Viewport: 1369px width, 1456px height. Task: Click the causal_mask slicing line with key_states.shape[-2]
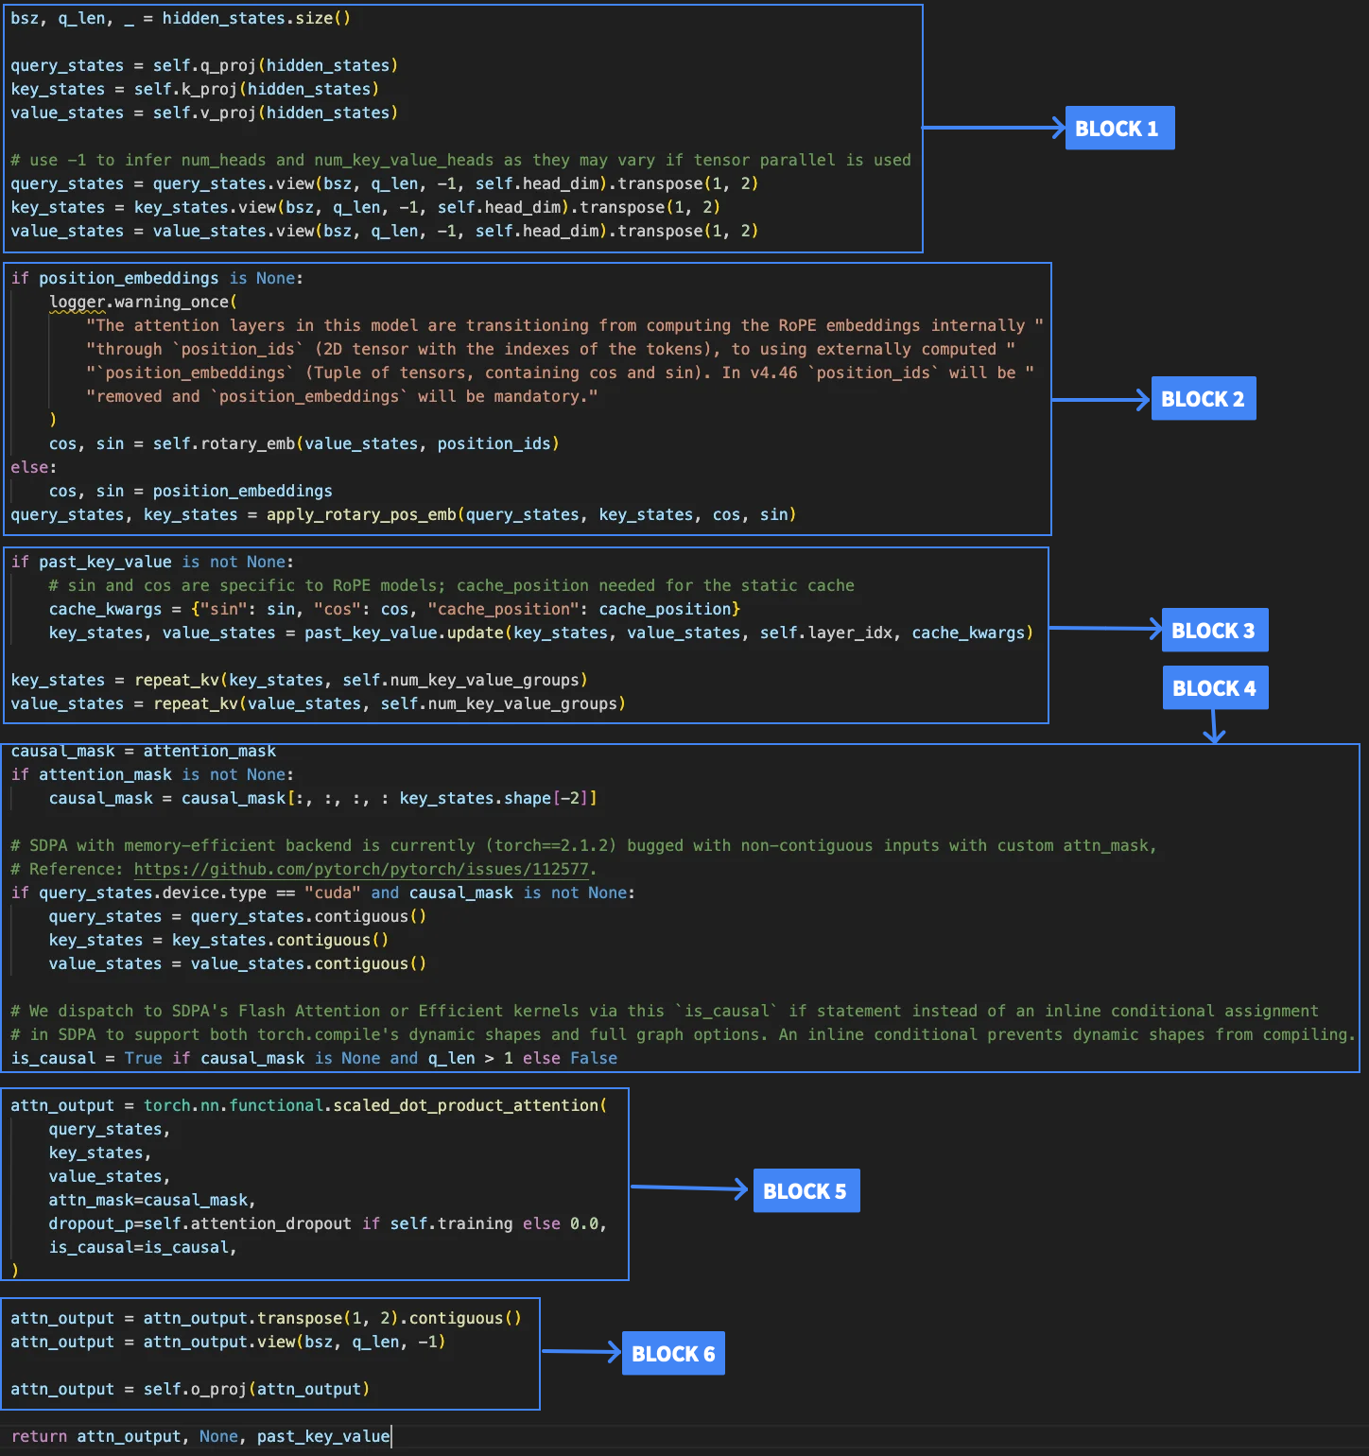(322, 798)
